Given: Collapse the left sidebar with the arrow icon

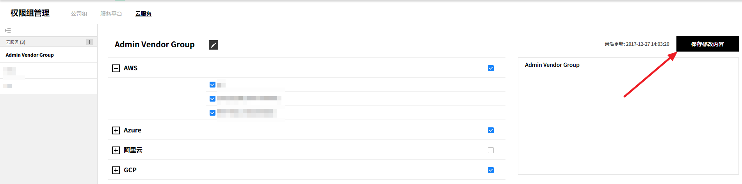Looking at the screenshot, I should [7, 30].
